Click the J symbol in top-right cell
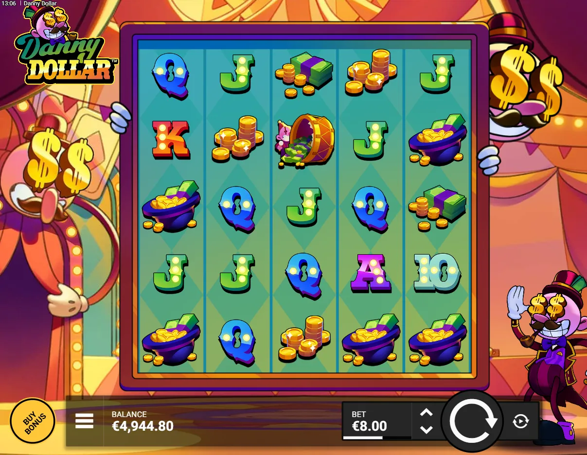The image size is (587, 455). point(438,73)
